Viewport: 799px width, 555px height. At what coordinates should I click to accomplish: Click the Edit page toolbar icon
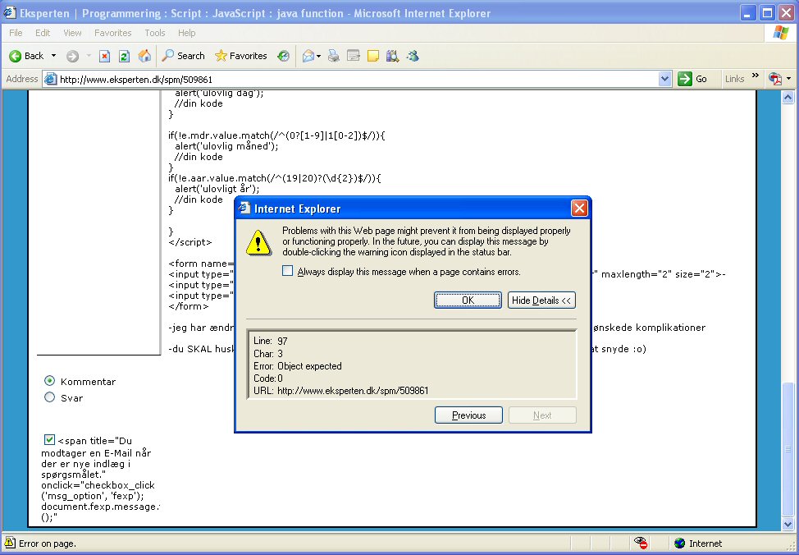(x=353, y=56)
